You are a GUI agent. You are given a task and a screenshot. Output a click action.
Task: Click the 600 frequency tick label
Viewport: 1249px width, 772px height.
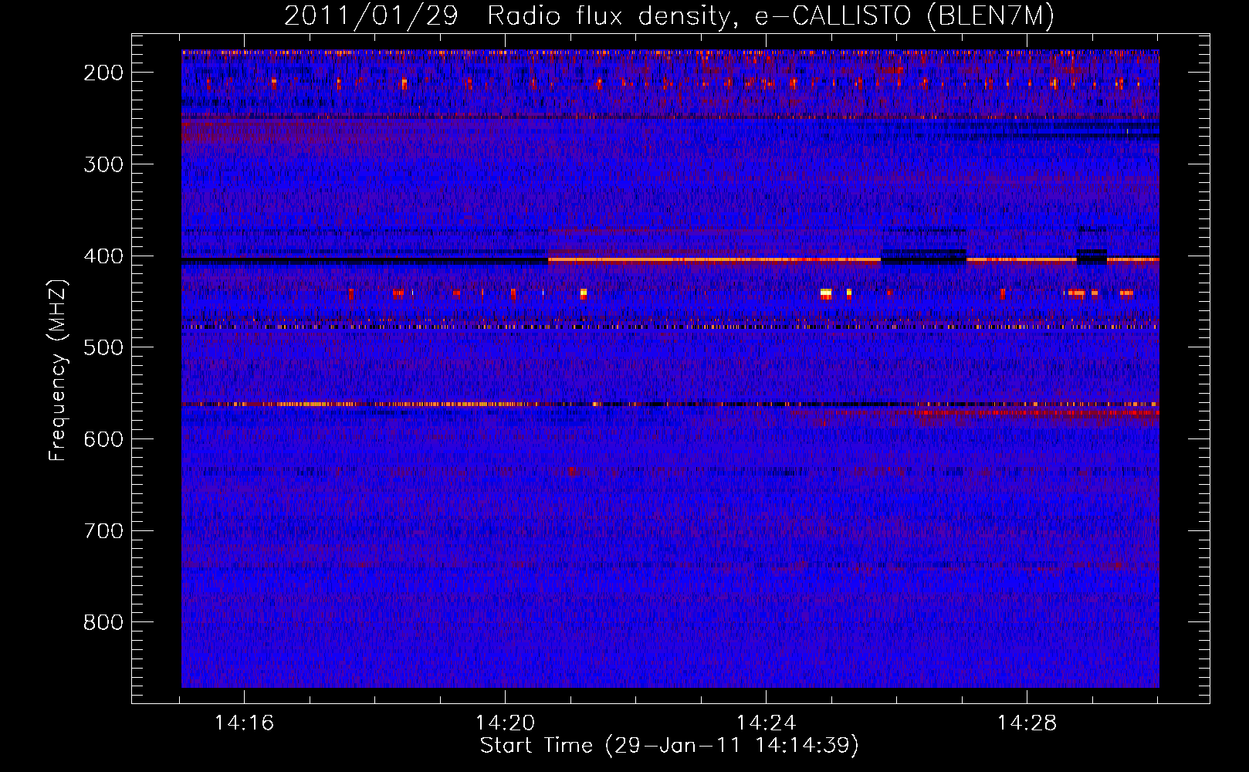coord(103,439)
